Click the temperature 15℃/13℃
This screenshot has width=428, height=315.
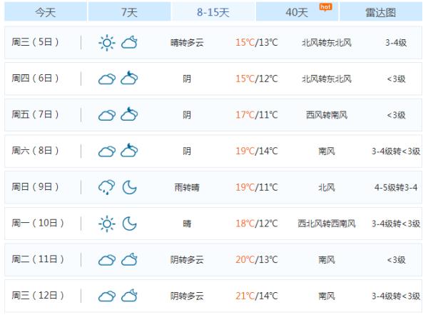(x=257, y=42)
